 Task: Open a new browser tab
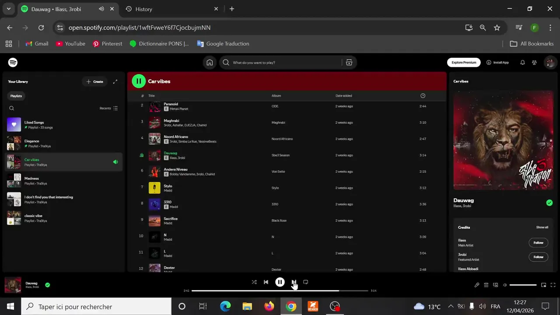point(232,9)
